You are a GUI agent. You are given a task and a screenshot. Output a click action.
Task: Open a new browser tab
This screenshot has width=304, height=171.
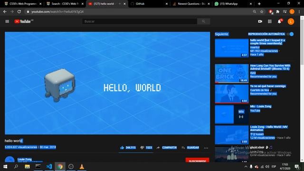coord(259,4)
